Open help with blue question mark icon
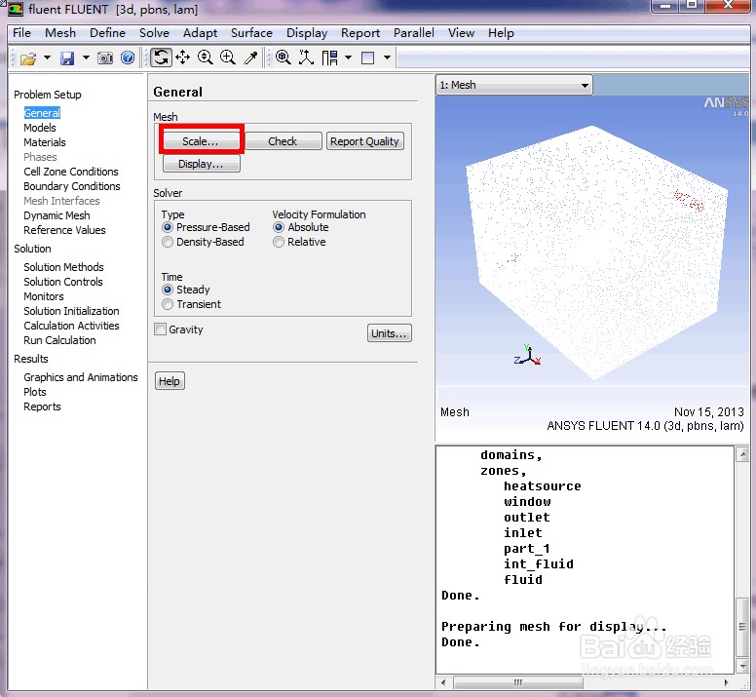The width and height of the screenshot is (756, 697). 128,58
